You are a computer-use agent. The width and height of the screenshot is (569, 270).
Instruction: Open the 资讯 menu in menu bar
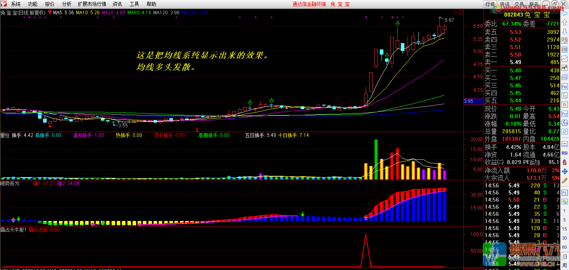(x=118, y=4)
